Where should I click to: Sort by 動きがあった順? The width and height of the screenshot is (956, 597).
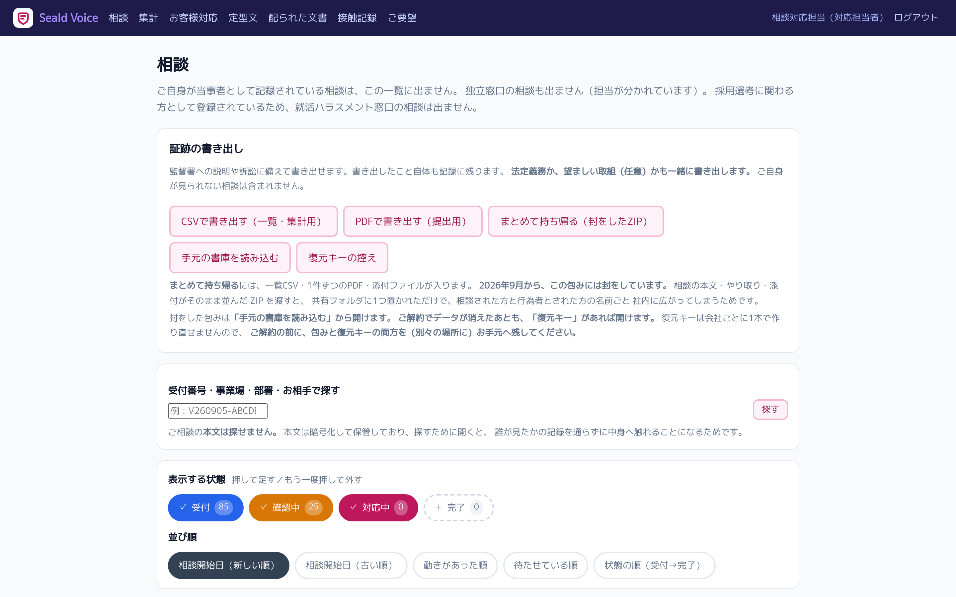(455, 565)
